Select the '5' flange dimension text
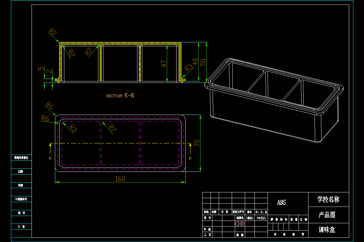The image size is (364, 242). [x=41, y=69]
